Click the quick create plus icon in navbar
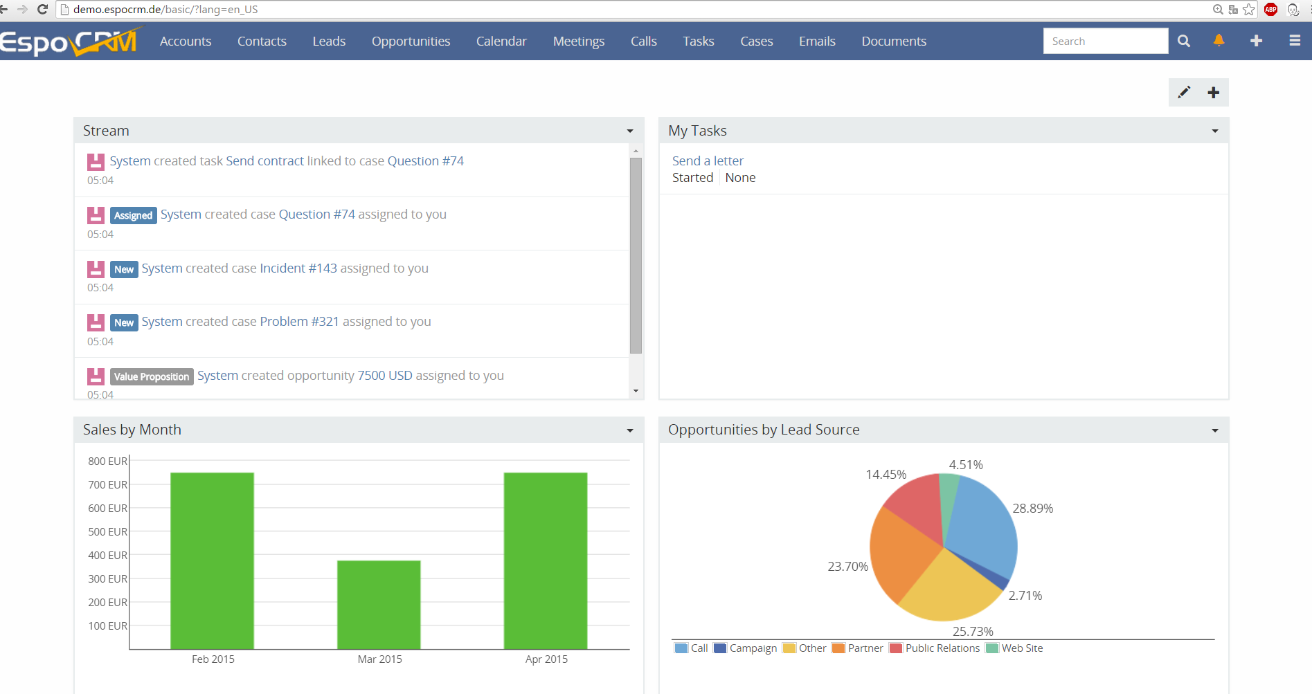 pyautogui.click(x=1256, y=42)
